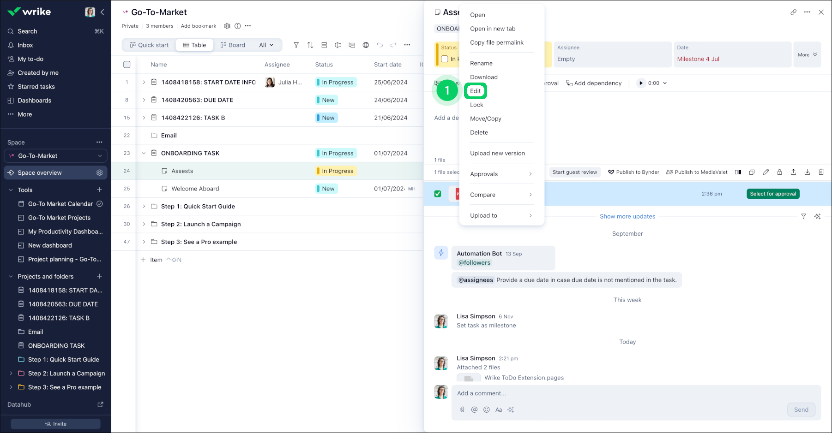Click Show more updates link
Viewport: 832px width, 433px height.
point(627,216)
